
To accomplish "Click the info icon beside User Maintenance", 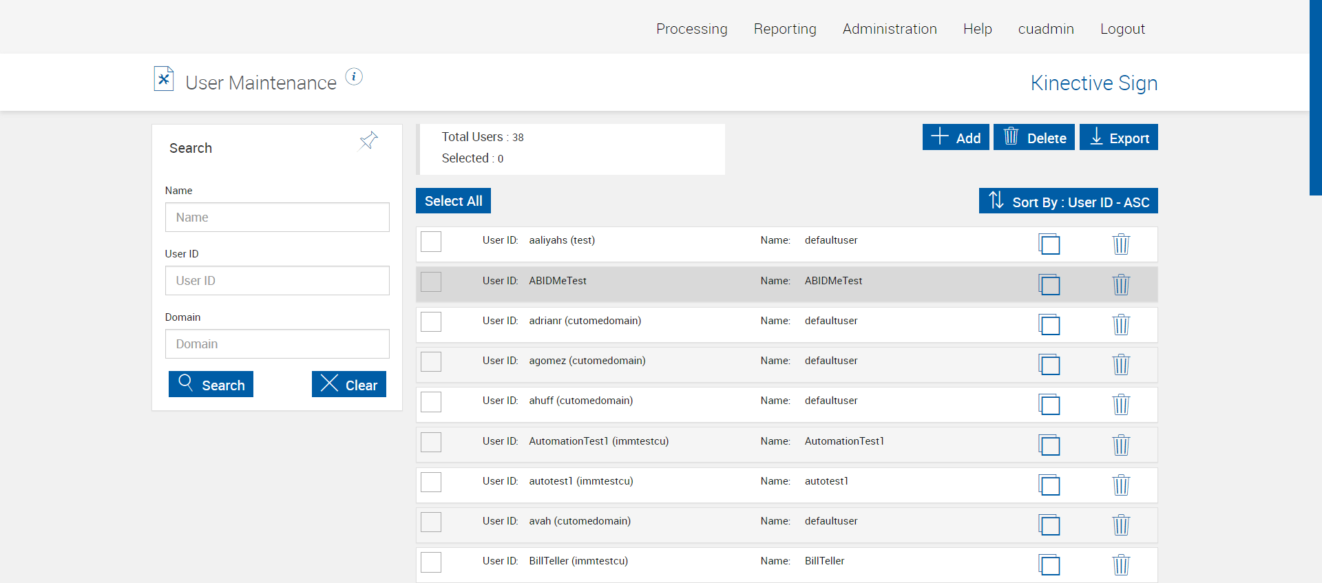I will [x=354, y=76].
